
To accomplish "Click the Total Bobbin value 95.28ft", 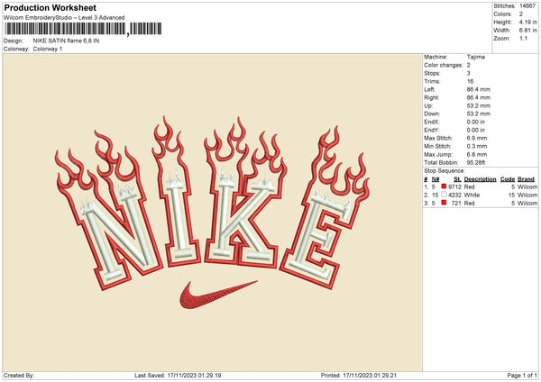I will (476, 162).
